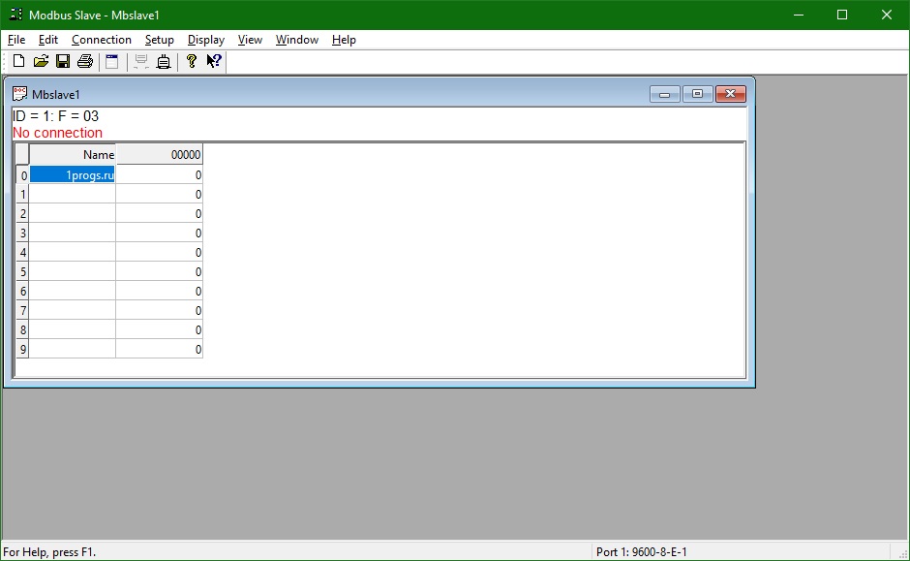
Task: Open the View menu
Action: (249, 40)
